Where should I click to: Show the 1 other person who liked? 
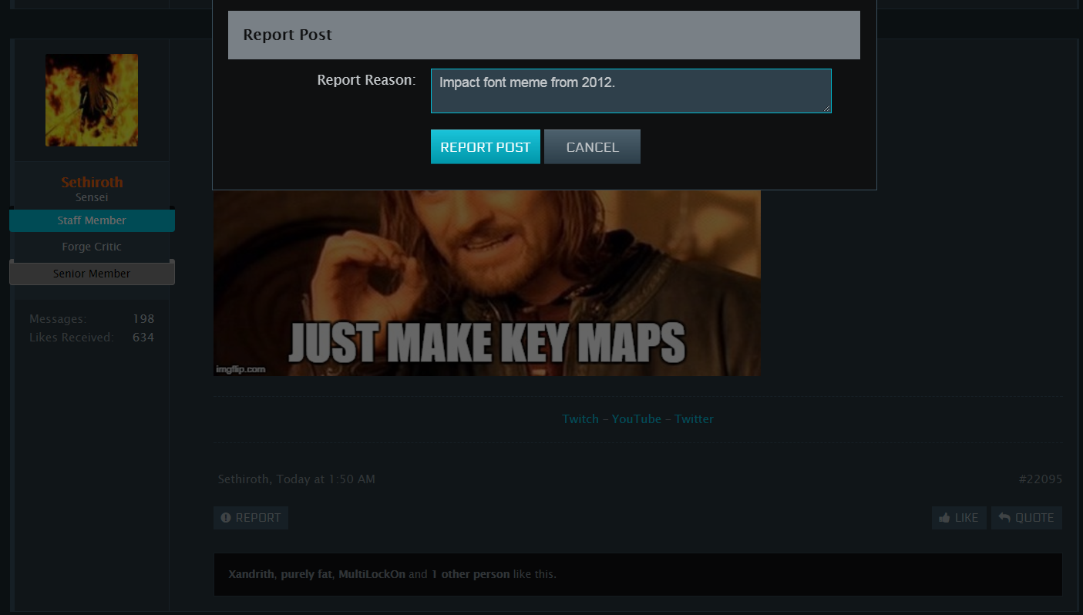(x=470, y=574)
